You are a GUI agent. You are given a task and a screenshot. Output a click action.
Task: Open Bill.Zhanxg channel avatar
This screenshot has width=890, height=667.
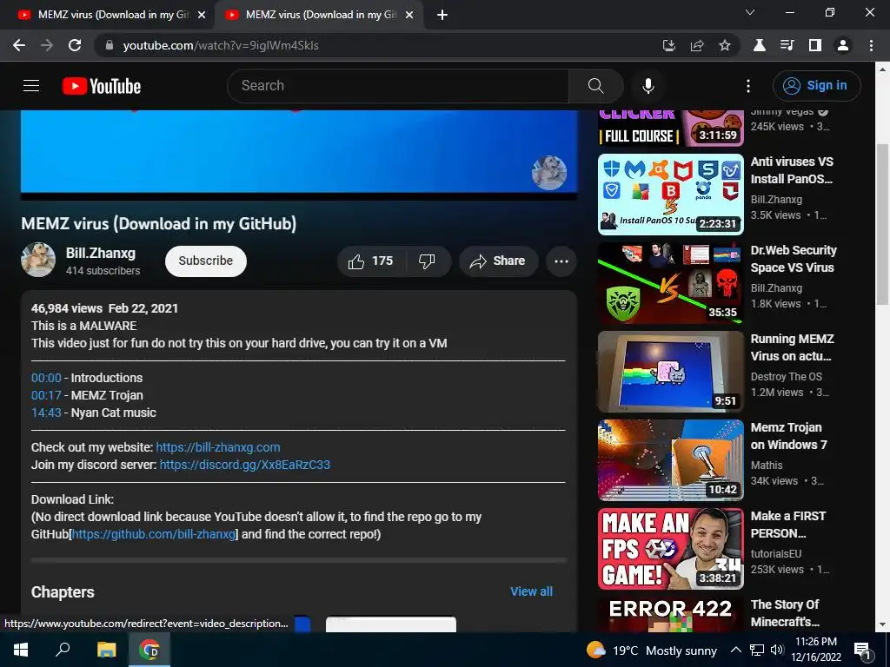pos(38,261)
